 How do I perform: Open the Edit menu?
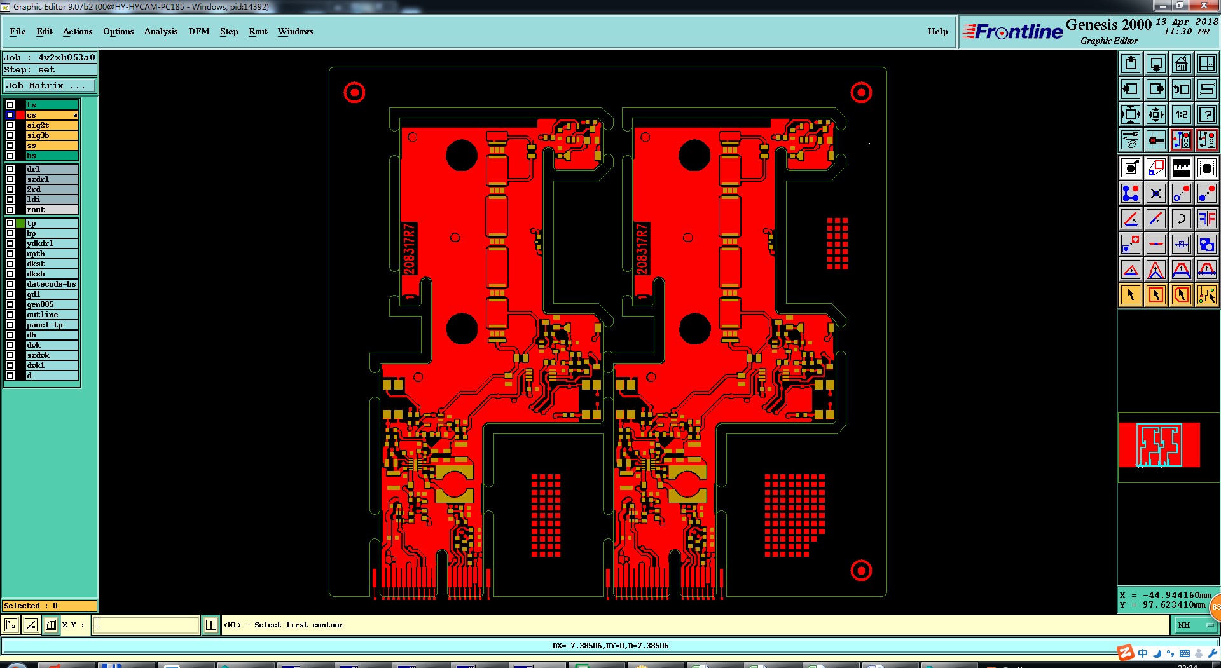click(45, 31)
